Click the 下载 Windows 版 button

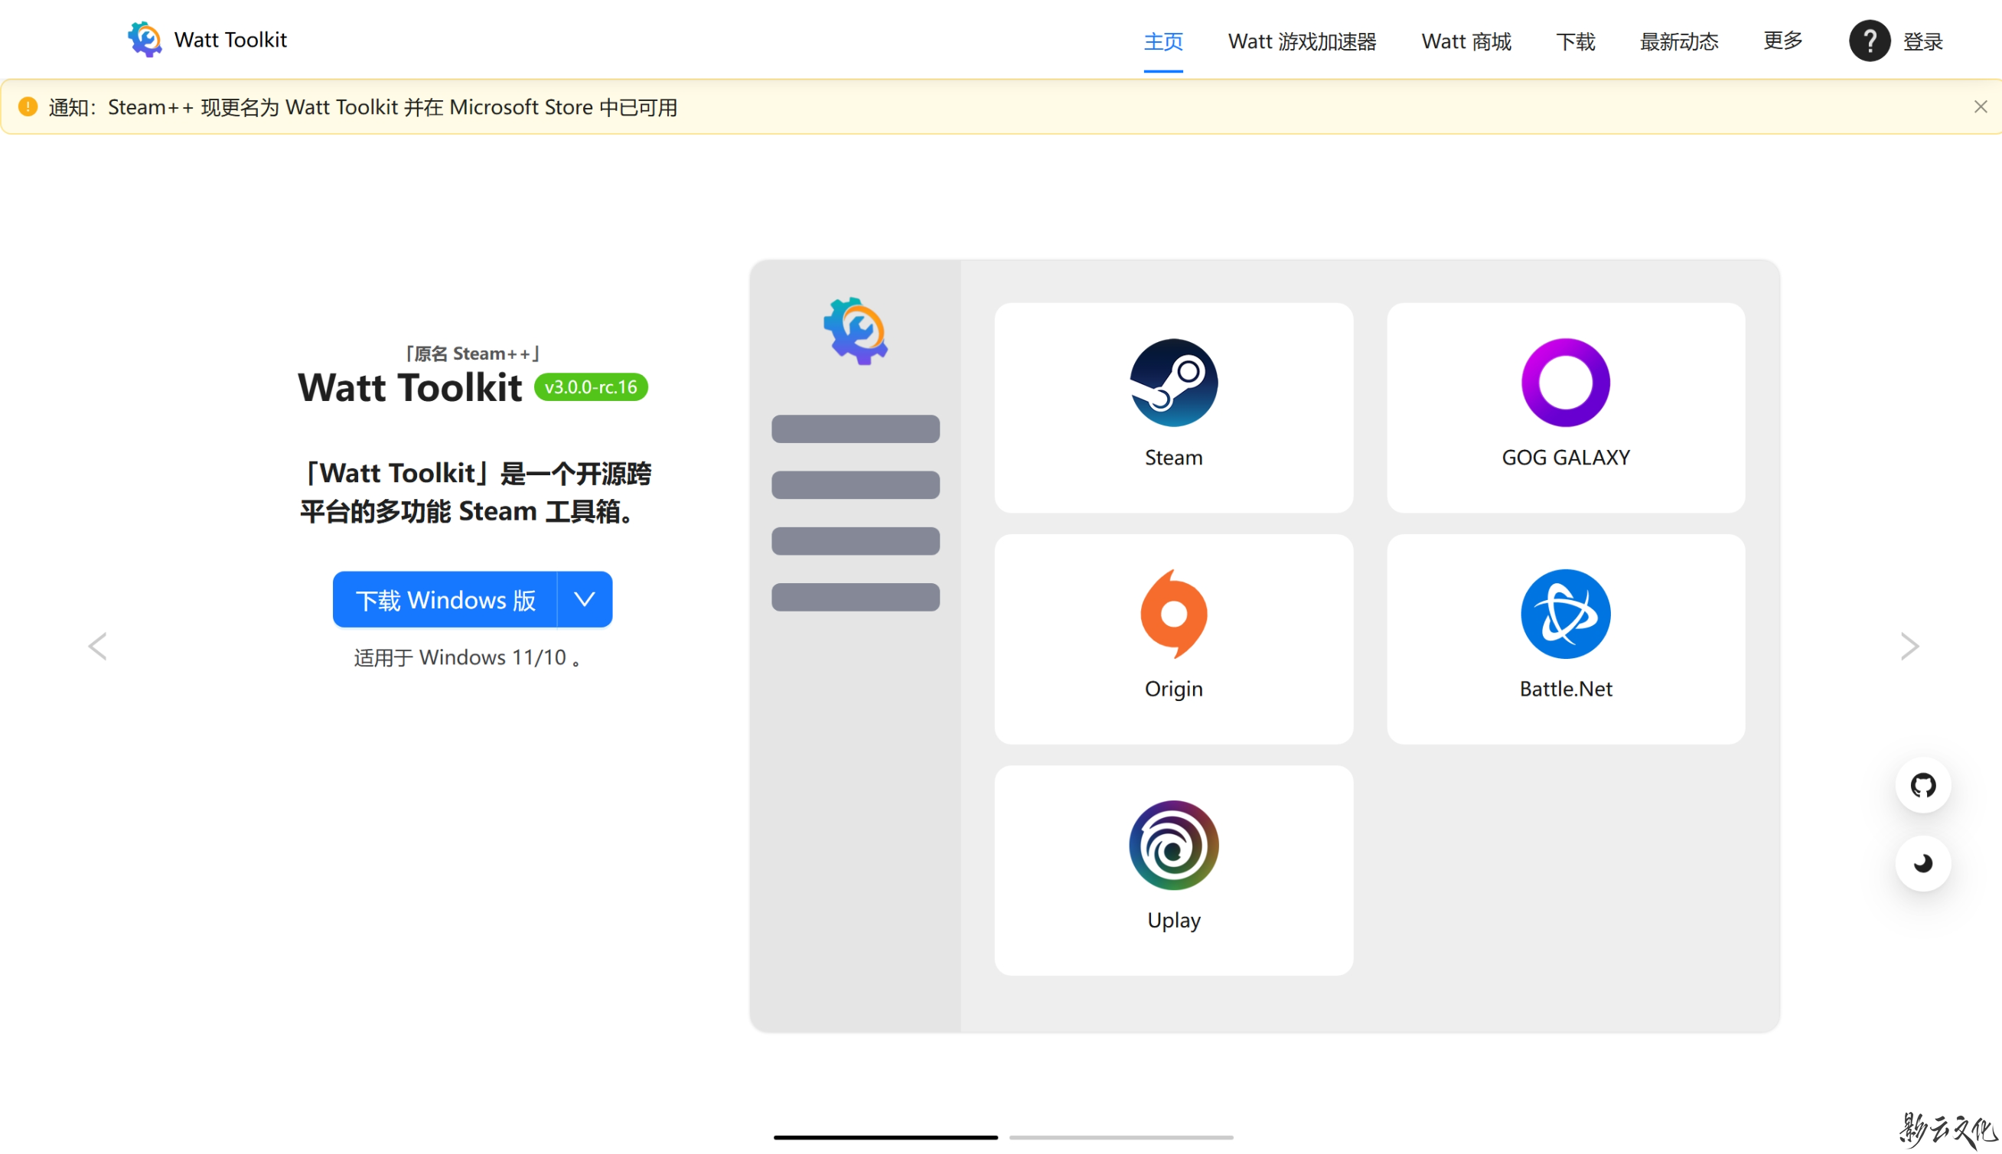pos(445,600)
